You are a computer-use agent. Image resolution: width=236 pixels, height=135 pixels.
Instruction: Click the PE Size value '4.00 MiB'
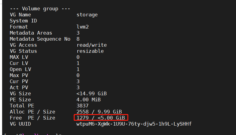[89, 100]
